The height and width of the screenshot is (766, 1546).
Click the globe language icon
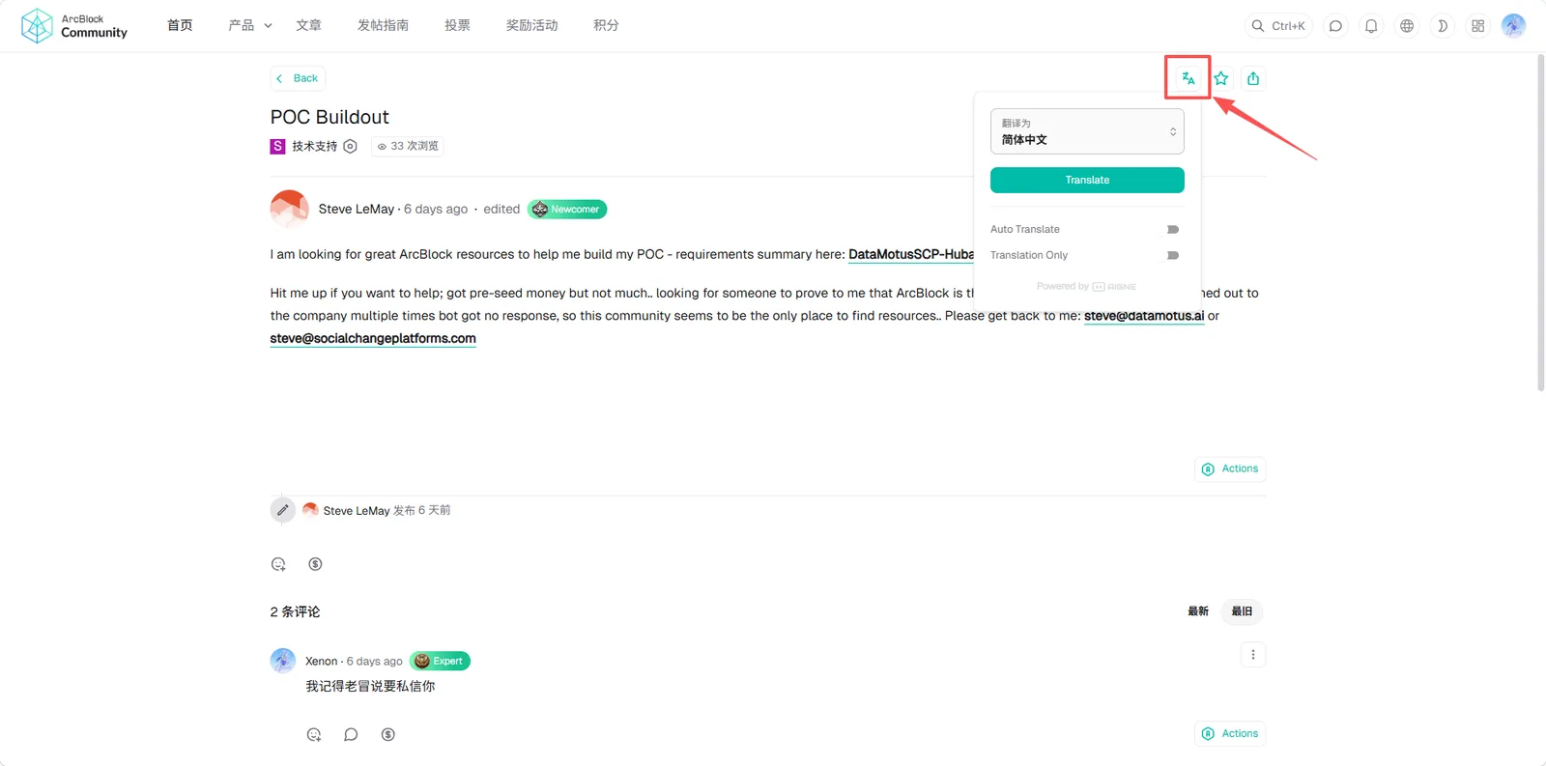pos(1407,26)
